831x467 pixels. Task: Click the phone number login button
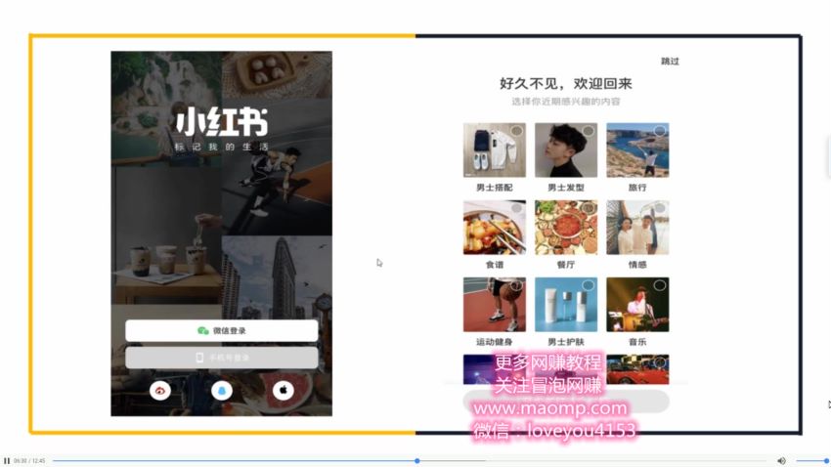[x=222, y=358]
